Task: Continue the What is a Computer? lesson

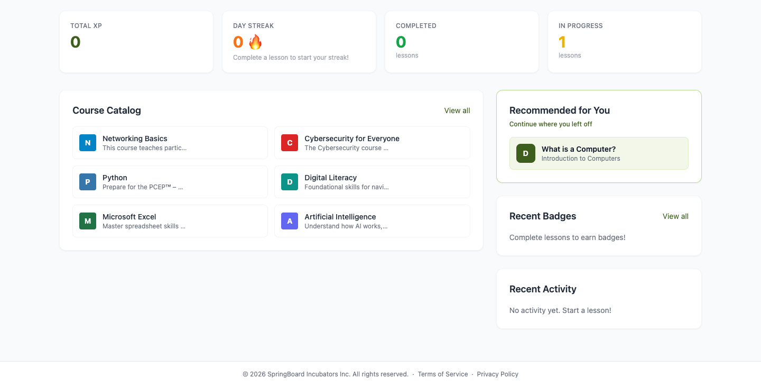Action: pos(599,153)
